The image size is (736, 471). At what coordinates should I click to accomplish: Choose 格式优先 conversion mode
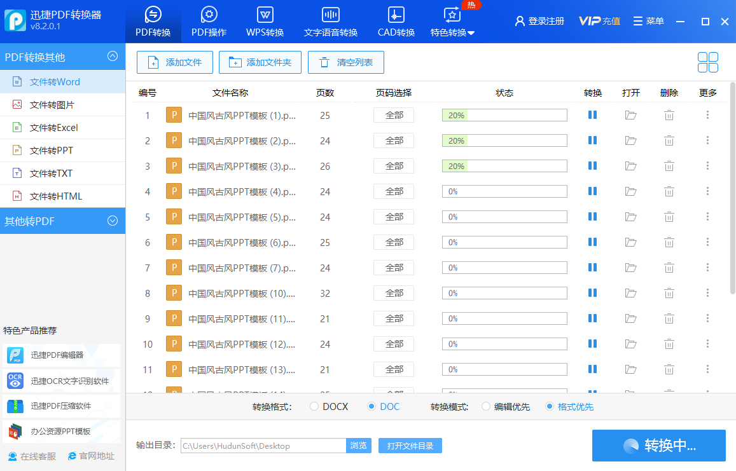(550, 407)
